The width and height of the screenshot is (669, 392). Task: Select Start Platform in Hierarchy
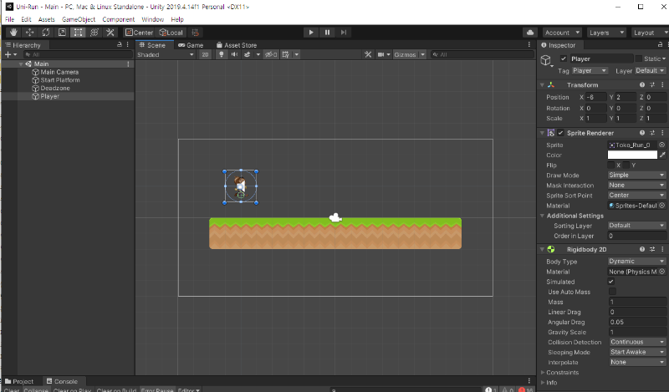(x=59, y=80)
